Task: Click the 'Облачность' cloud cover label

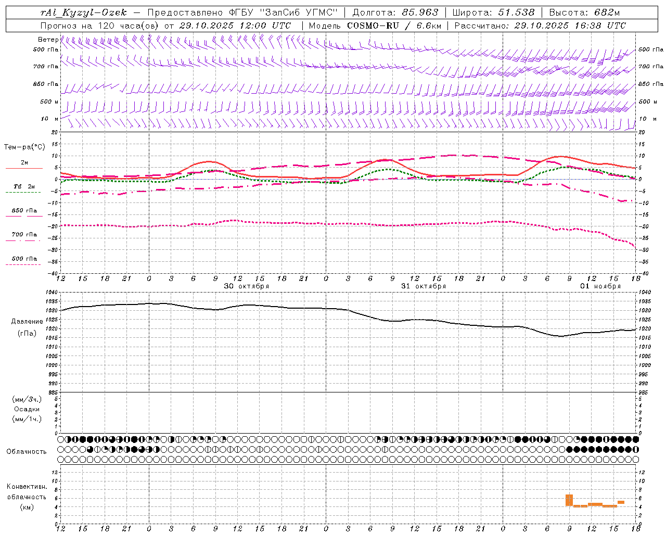Action: 27,452
